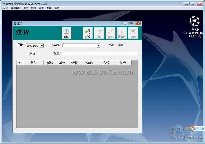205x144 pixels.
Task: Click the main application title bar icon
Action: click(4, 4)
